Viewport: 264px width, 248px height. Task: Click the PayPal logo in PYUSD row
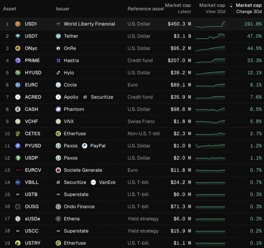[84, 146]
